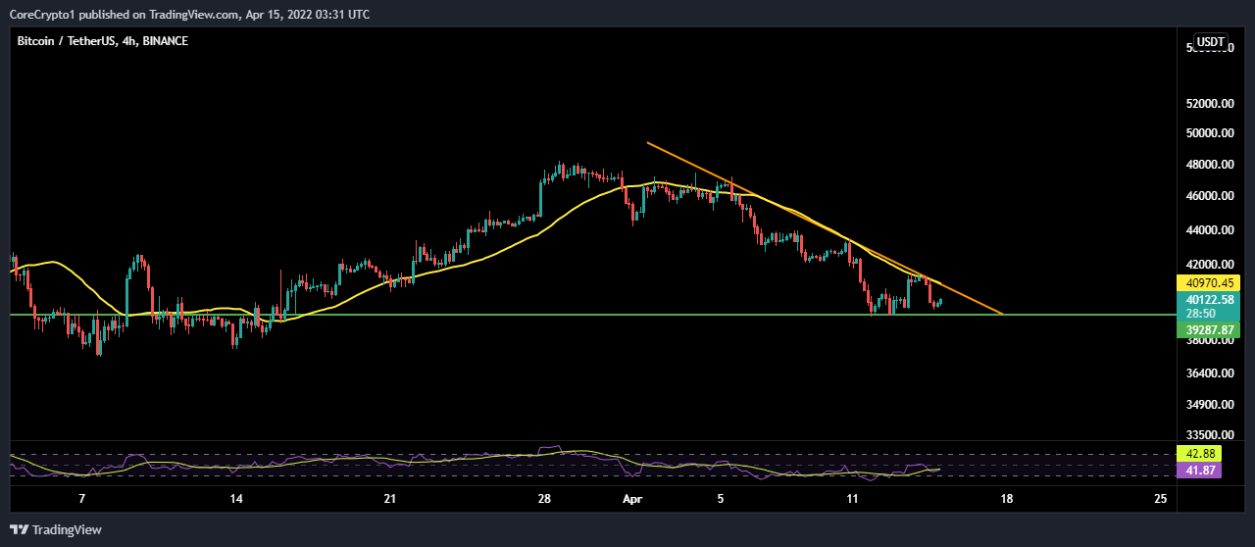
Task: Click the date label 28 on time axis
Action: (x=544, y=499)
